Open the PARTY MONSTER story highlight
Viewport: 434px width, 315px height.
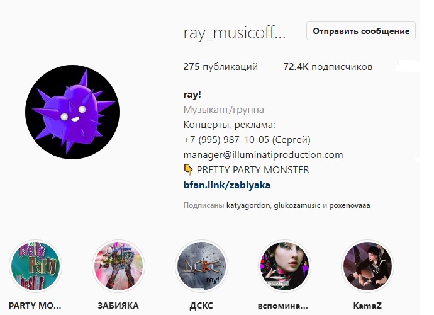35,266
